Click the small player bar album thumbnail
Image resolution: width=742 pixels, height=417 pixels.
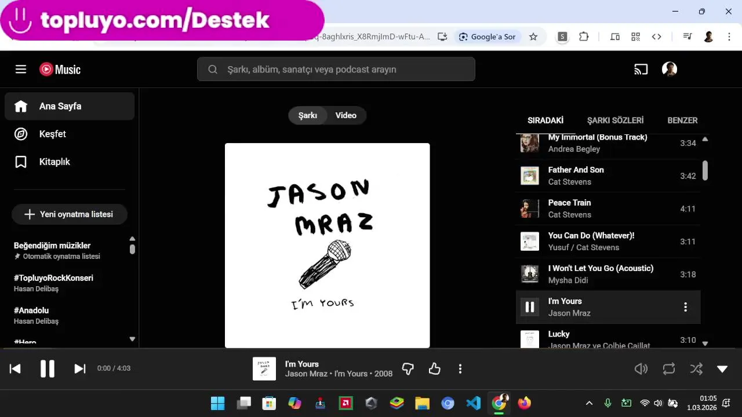point(264,369)
